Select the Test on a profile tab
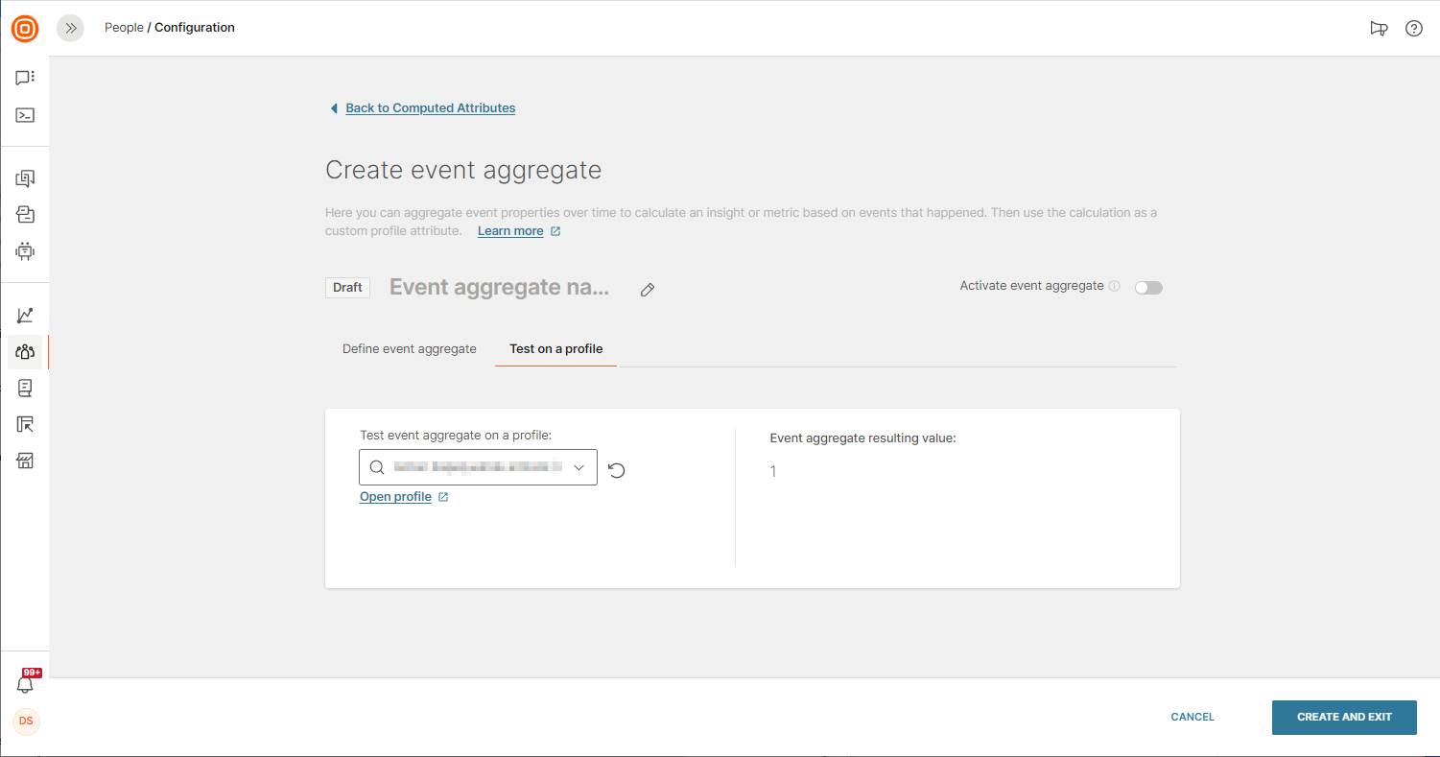The width and height of the screenshot is (1440, 757). click(x=555, y=349)
